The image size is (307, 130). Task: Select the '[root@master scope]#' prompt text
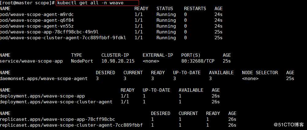tap(27, 3)
